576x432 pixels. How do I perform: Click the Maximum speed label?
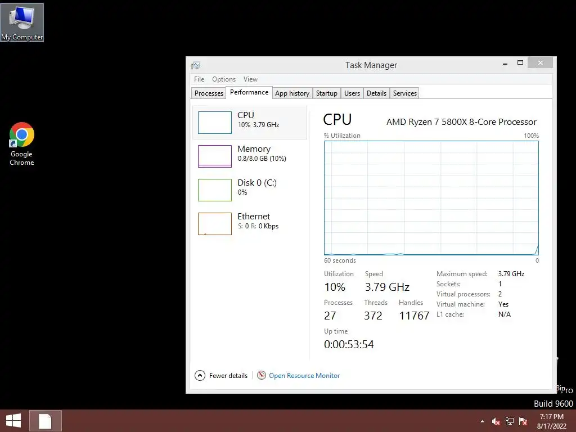click(x=462, y=274)
